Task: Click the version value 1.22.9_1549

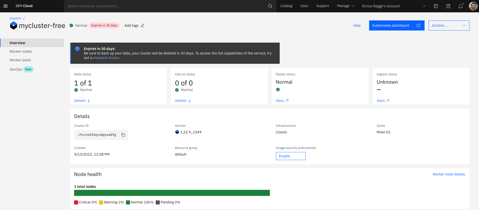Action: point(191,132)
